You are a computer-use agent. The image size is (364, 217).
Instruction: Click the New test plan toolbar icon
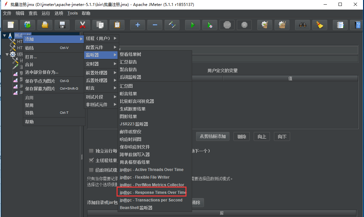tap(11, 25)
